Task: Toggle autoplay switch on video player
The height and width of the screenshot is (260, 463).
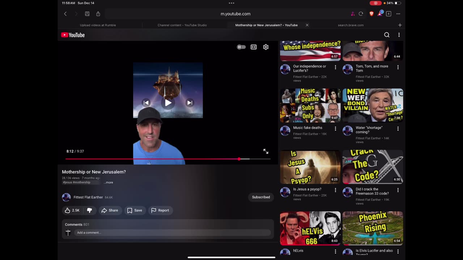Action: [241, 47]
